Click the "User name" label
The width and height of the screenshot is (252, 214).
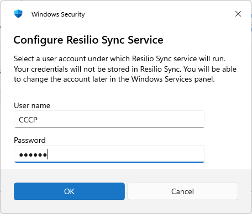coord(32,105)
